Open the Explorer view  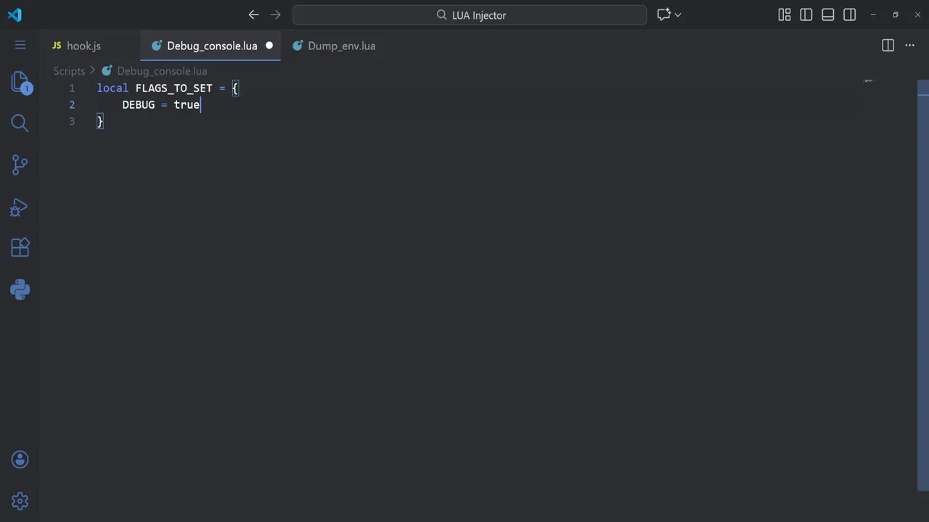(20, 82)
